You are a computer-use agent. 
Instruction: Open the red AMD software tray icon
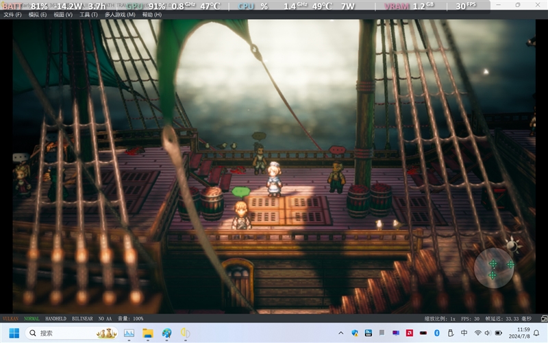409,333
